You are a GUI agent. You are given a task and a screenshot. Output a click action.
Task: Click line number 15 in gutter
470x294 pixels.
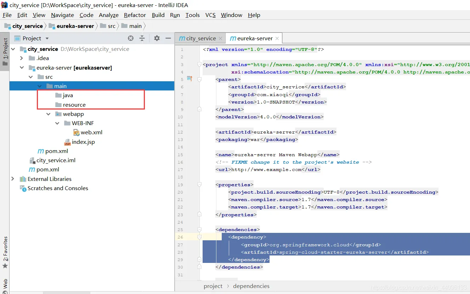pyautogui.click(x=181, y=155)
